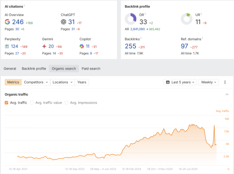This screenshot has height=174, width=234.
Task: Open ChatGPT Pages count 31
Action: pyautogui.click(x=73, y=29)
